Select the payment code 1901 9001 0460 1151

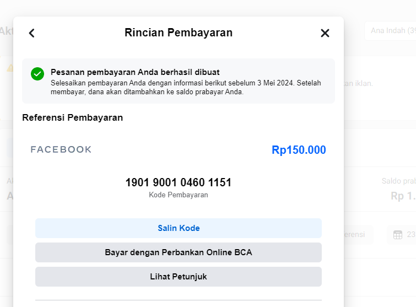(179, 182)
